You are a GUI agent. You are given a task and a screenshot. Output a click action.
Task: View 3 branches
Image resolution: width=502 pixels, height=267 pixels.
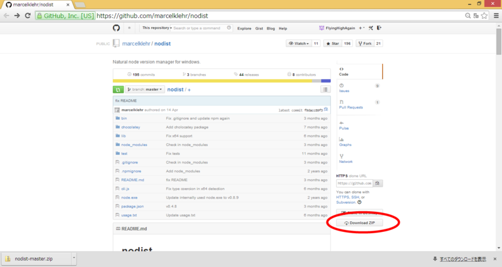tap(195, 75)
